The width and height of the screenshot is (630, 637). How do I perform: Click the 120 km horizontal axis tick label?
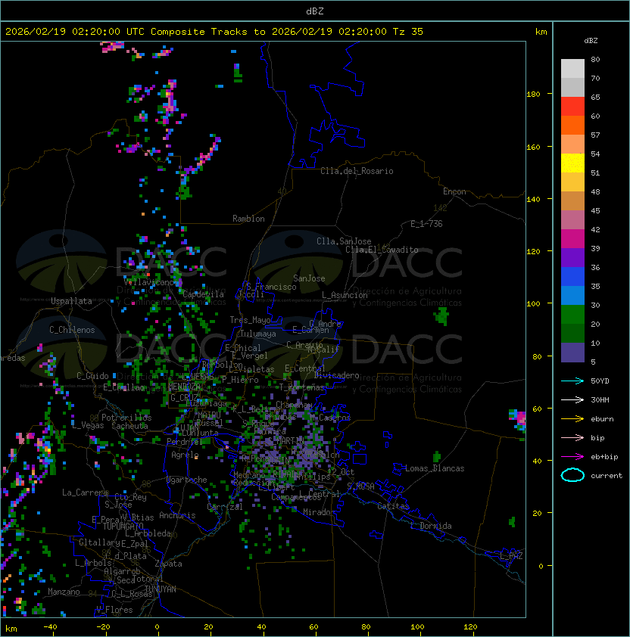(469, 627)
